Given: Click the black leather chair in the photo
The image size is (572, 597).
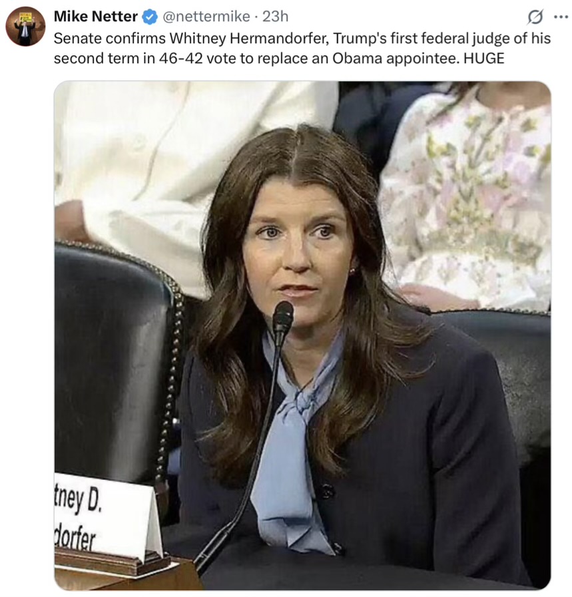Looking at the screenshot, I should tap(116, 361).
